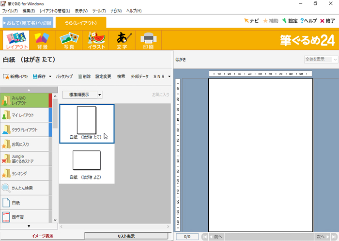Select ランキング category in the sidebar
Image resolution: width=339 pixels, height=241 pixels.
point(25,173)
